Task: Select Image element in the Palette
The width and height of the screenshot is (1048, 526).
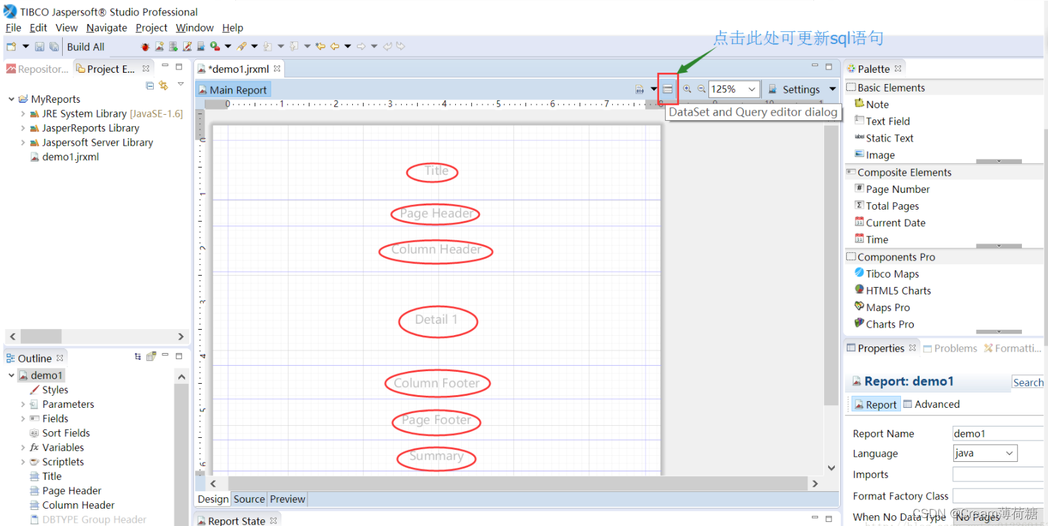Action: click(x=874, y=155)
